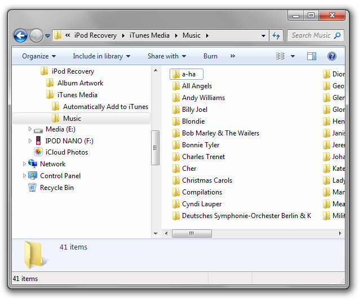Open Include in library menu
359x299 pixels.
[x=101, y=56]
